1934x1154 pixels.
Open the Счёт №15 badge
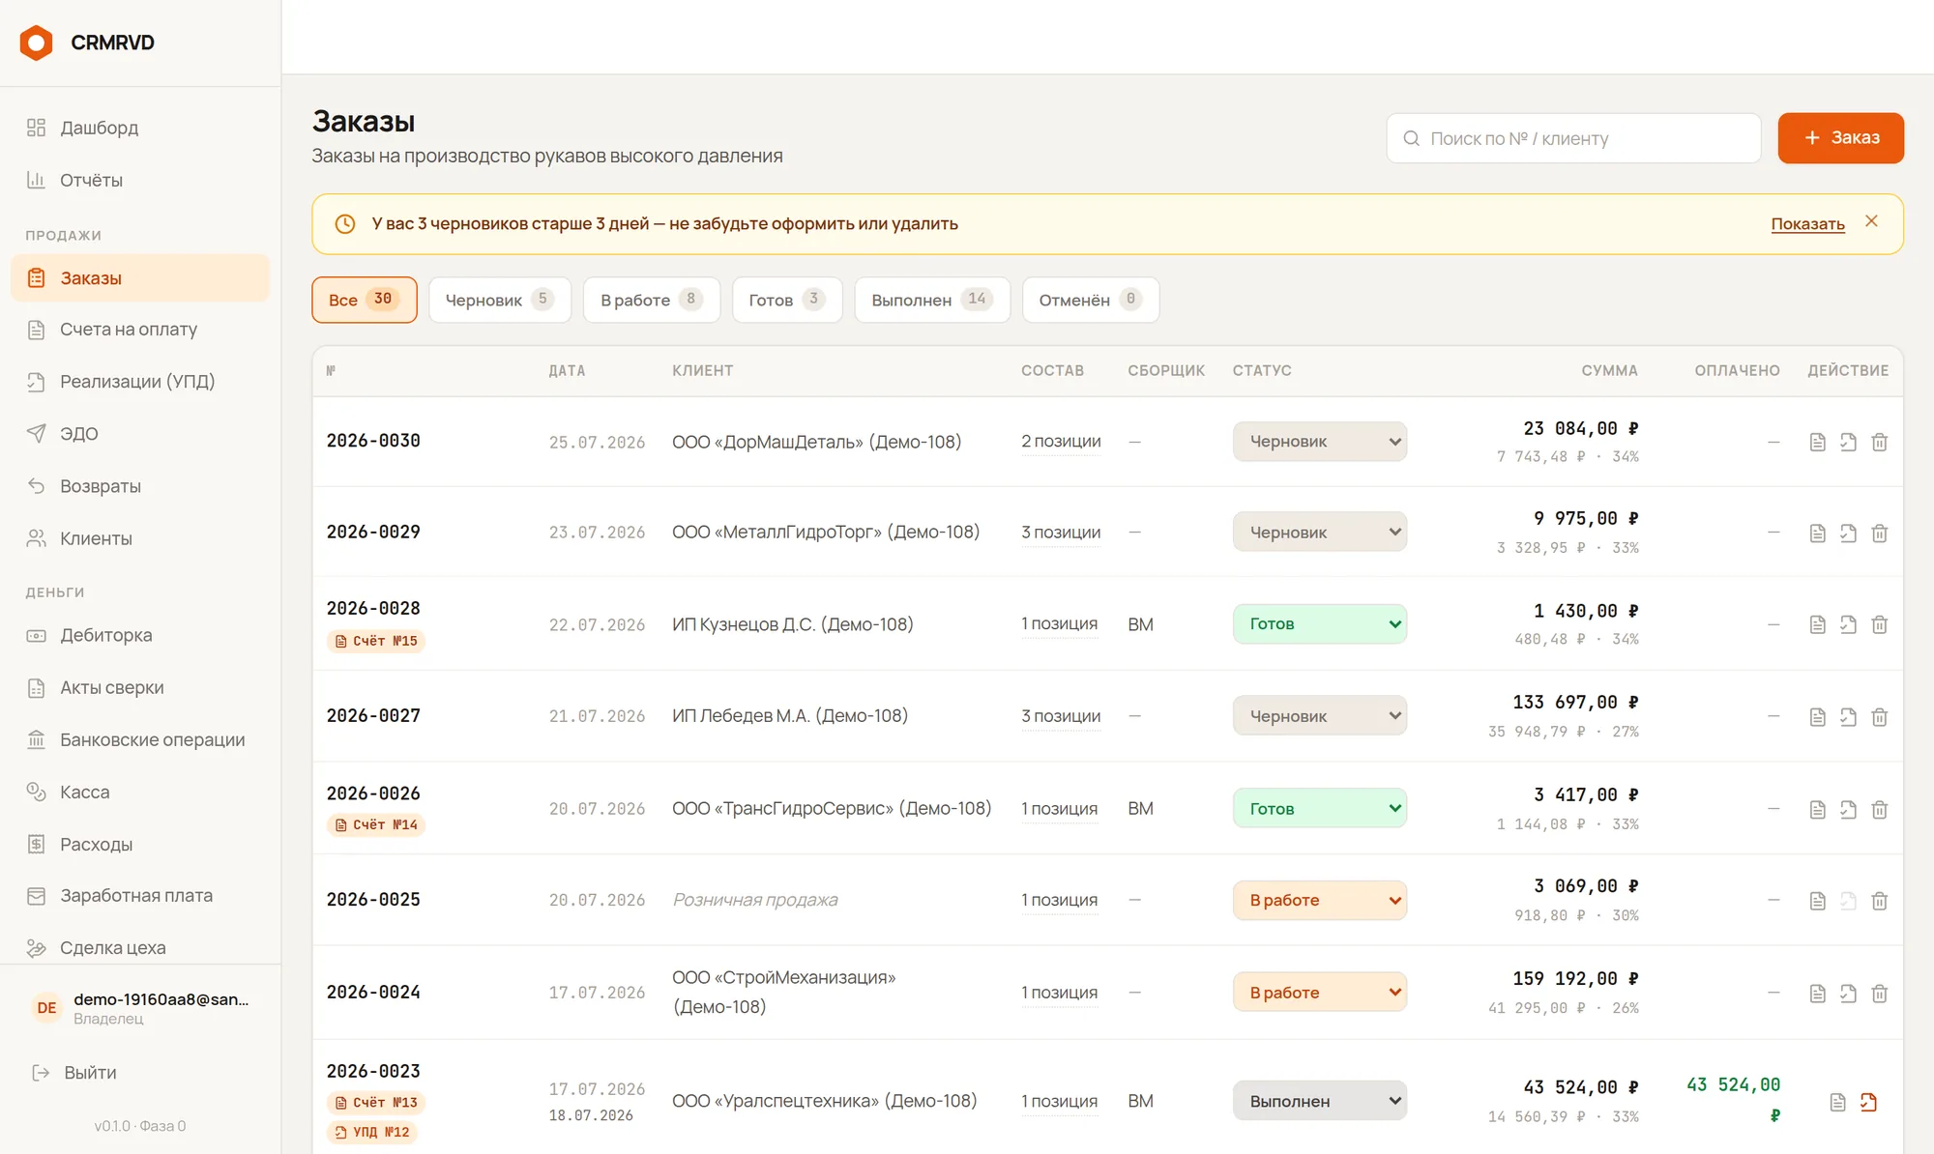pos(376,641)
